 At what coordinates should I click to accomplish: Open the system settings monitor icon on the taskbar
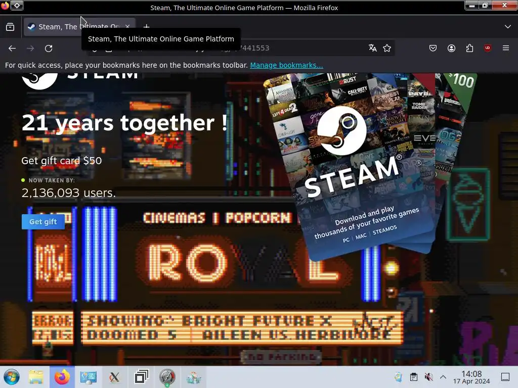[88, 377]
